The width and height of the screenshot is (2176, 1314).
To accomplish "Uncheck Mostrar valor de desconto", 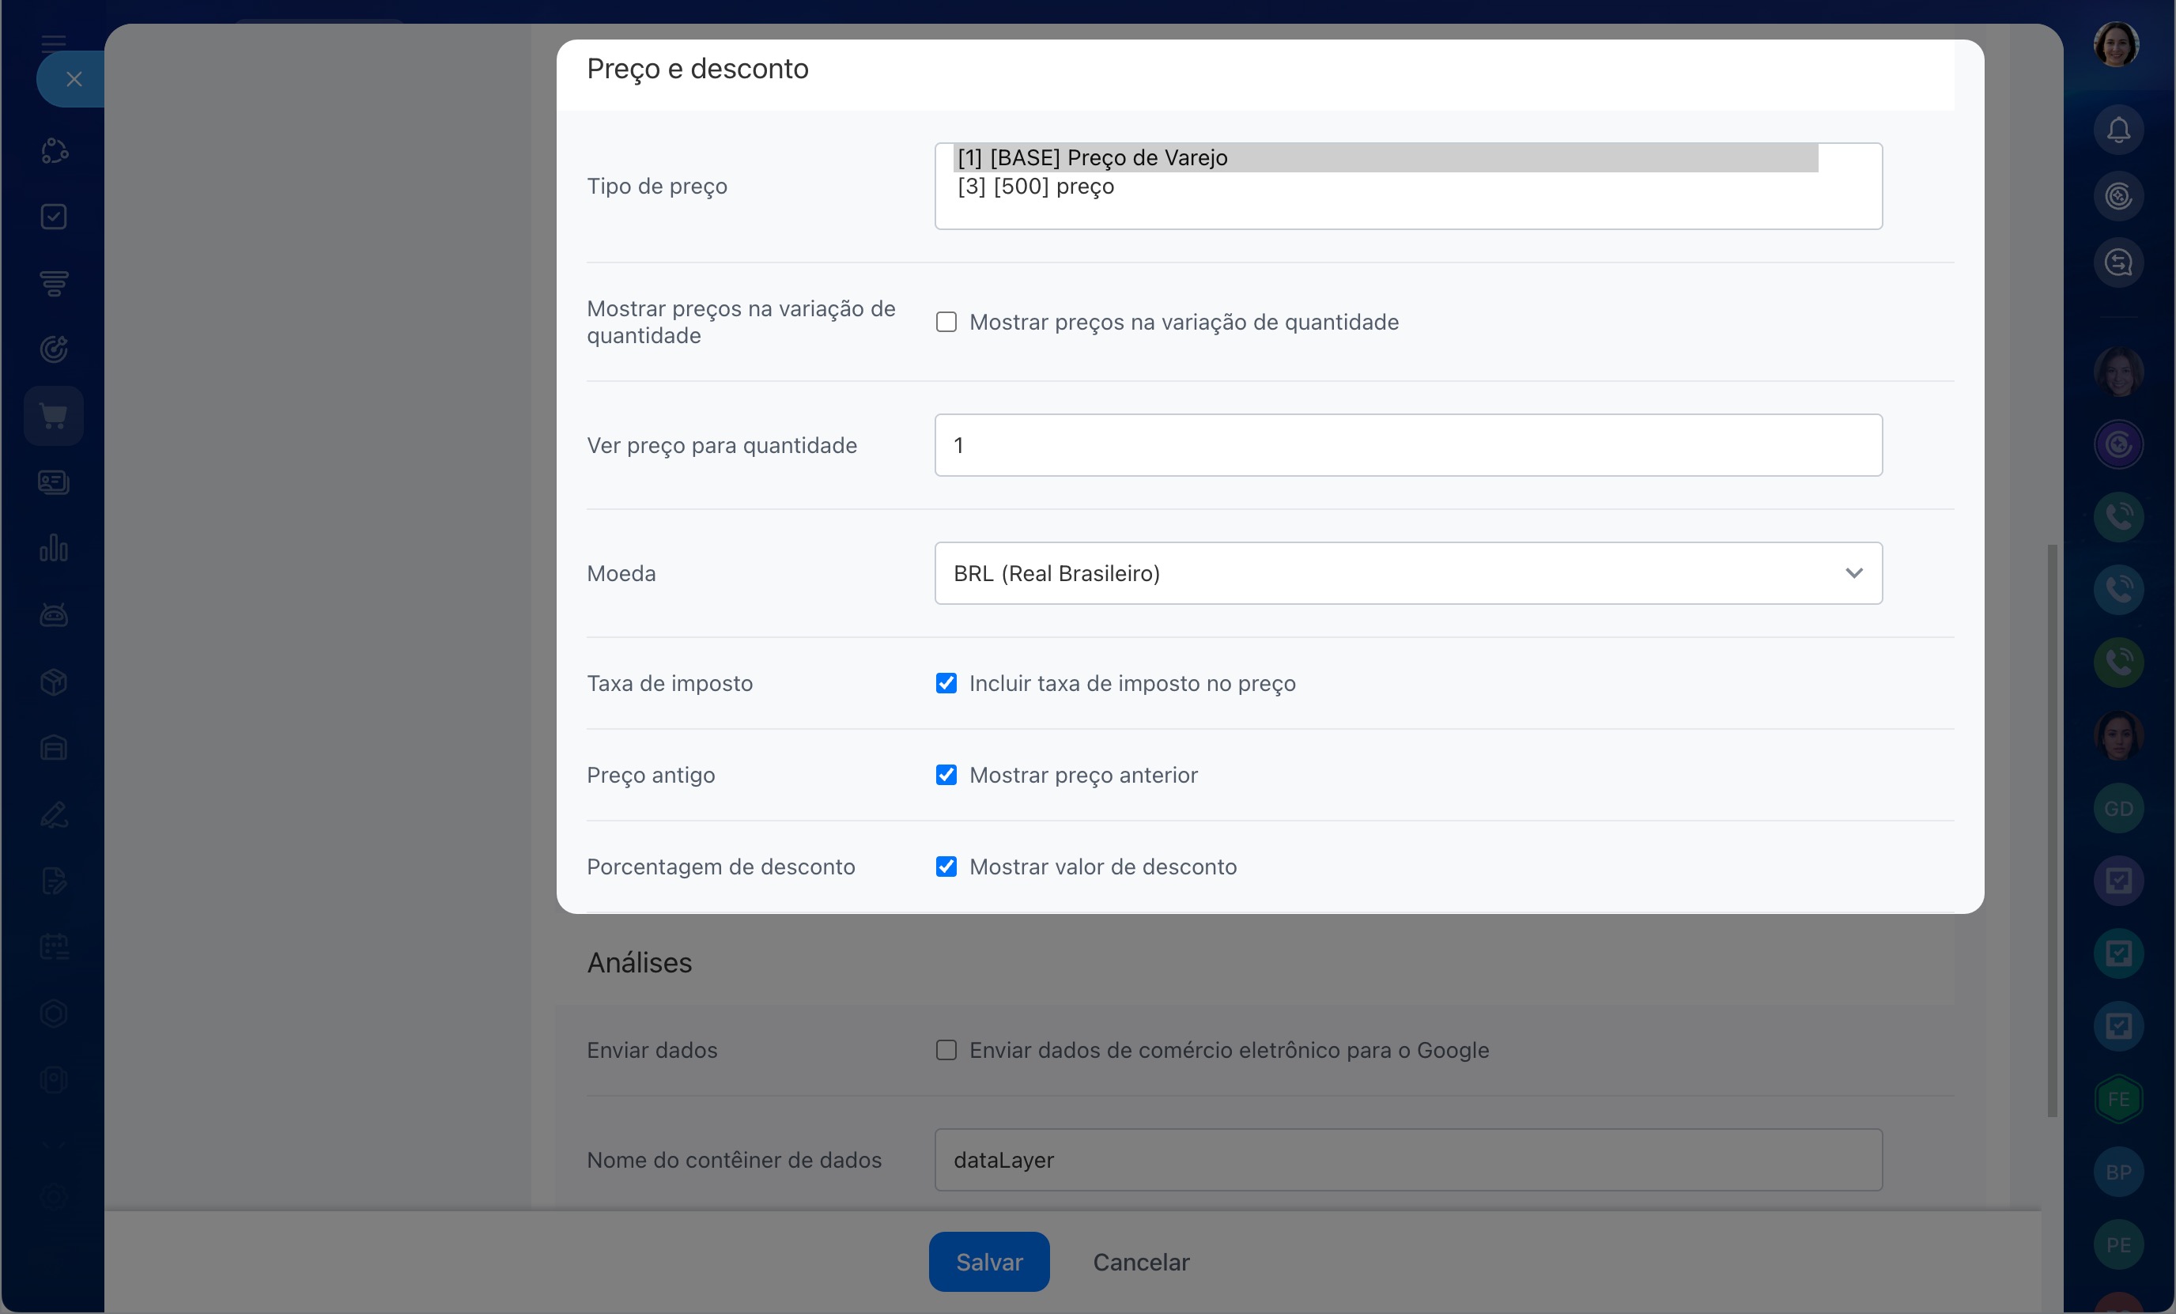I will tap(946, 867).
